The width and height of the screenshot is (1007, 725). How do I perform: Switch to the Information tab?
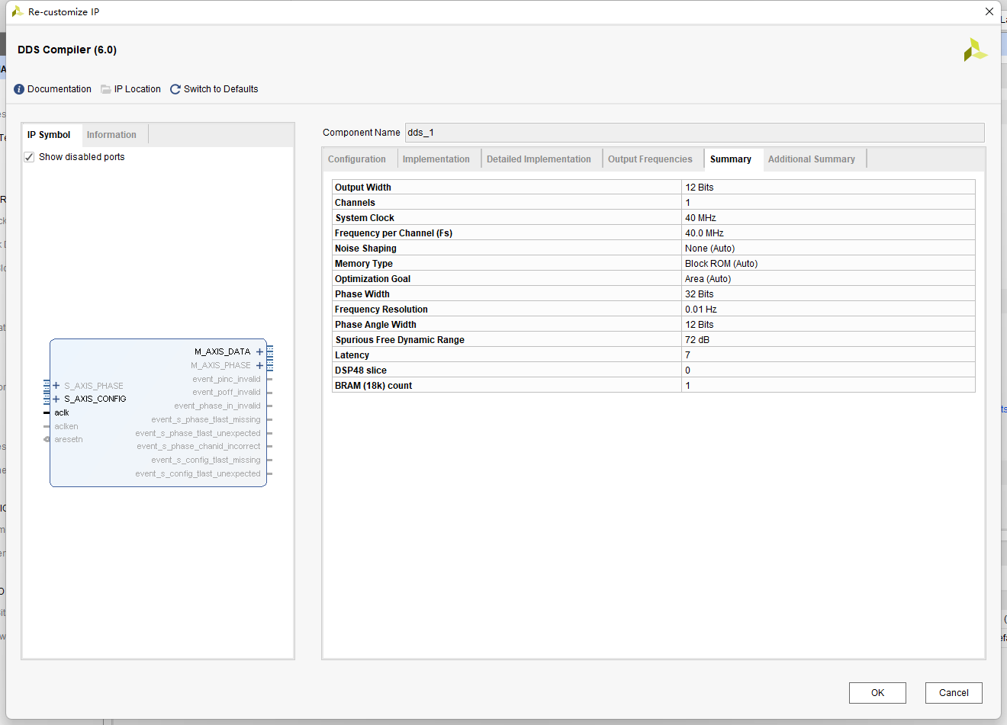click(111, 135)
